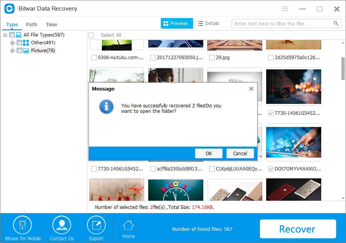Image resolution: width=346 pixels, height=243 pixels.
Task: Switch to Details view
Action: click(x=208, y=23)
